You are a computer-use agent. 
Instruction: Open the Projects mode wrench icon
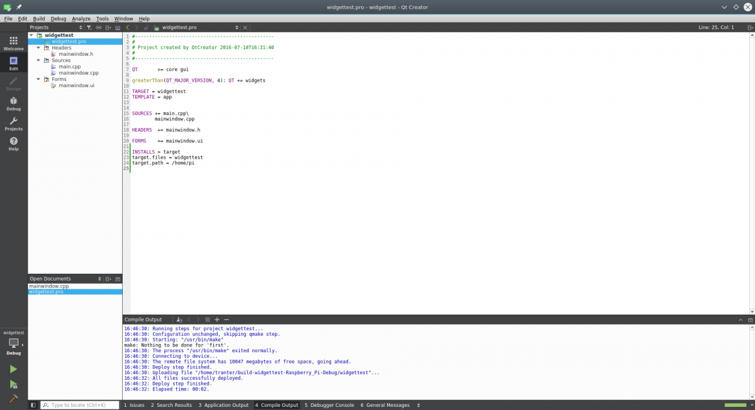[13, 123]
